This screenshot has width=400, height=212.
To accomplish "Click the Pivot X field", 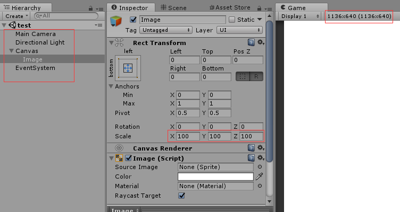I will click(188, 112).
